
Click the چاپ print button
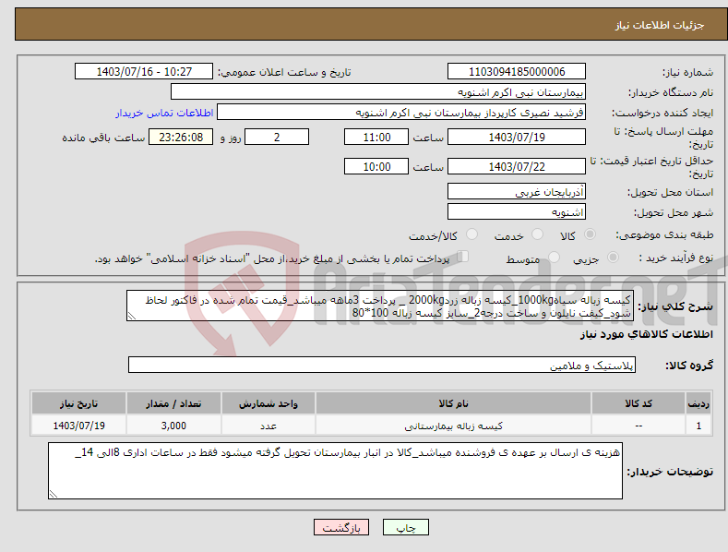pyautogui.click(x=406, y=527)
